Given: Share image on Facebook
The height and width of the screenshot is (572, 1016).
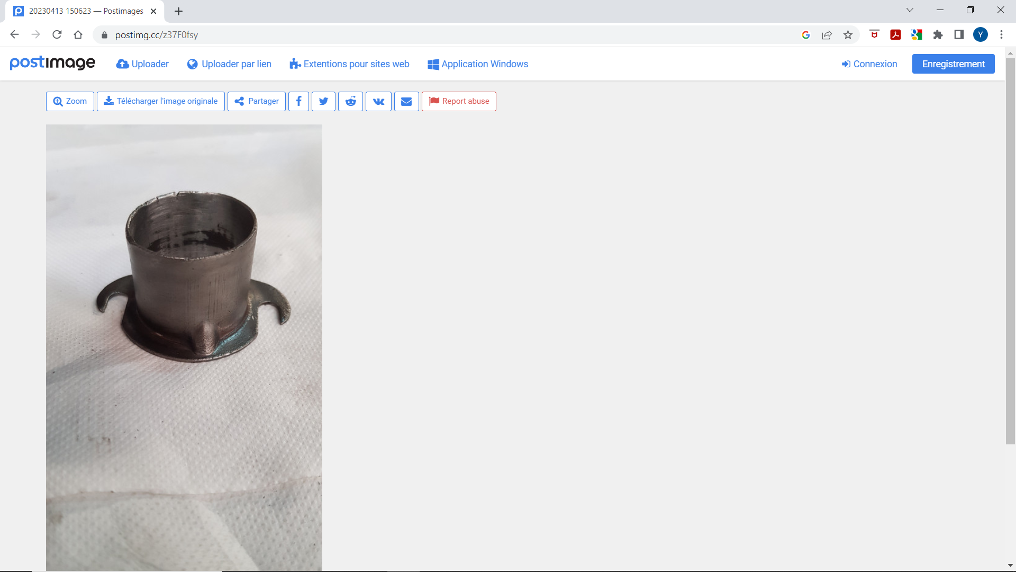Looking at the screenshot, I should tap(298, 101).
